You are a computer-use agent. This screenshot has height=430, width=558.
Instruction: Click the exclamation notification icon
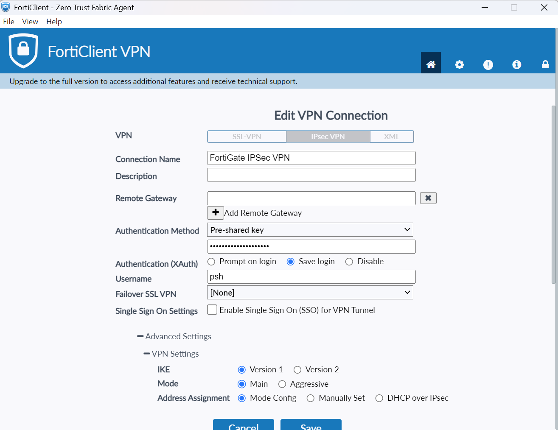click(488, 64)
